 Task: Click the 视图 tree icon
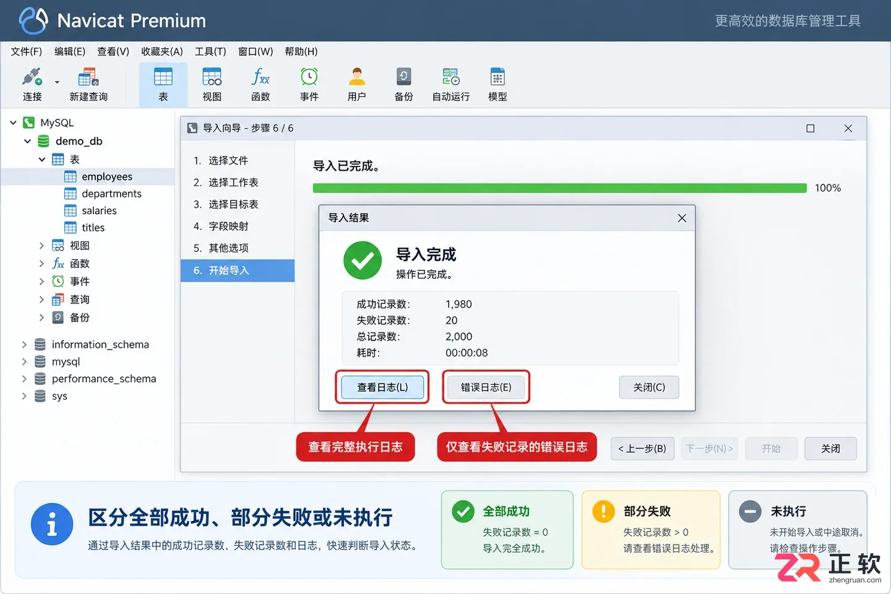[x=58, y=246]
